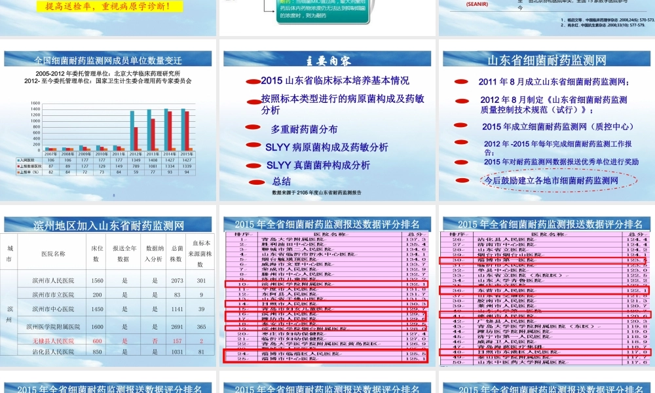The image size is (655, 393).
Task: Click the 否 entry for 无棣县人民医院
Action: point(155,341)
